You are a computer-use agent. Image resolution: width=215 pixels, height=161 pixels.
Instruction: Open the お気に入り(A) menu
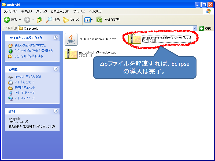60,11
